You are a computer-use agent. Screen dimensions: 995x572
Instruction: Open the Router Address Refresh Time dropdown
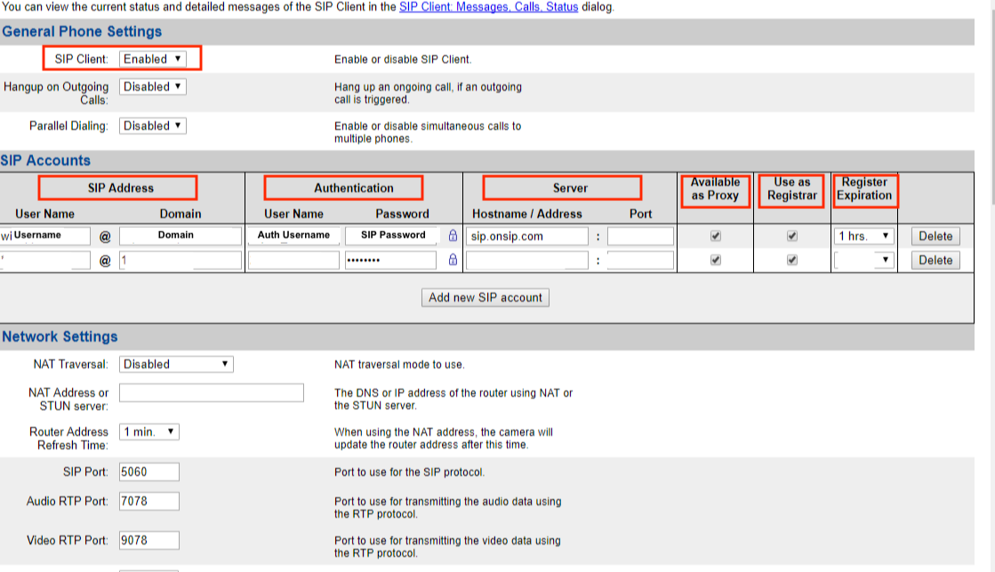[x=149, y=431]
